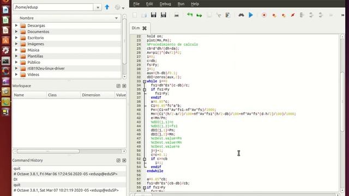Expand the Música folder

(16, 50)
